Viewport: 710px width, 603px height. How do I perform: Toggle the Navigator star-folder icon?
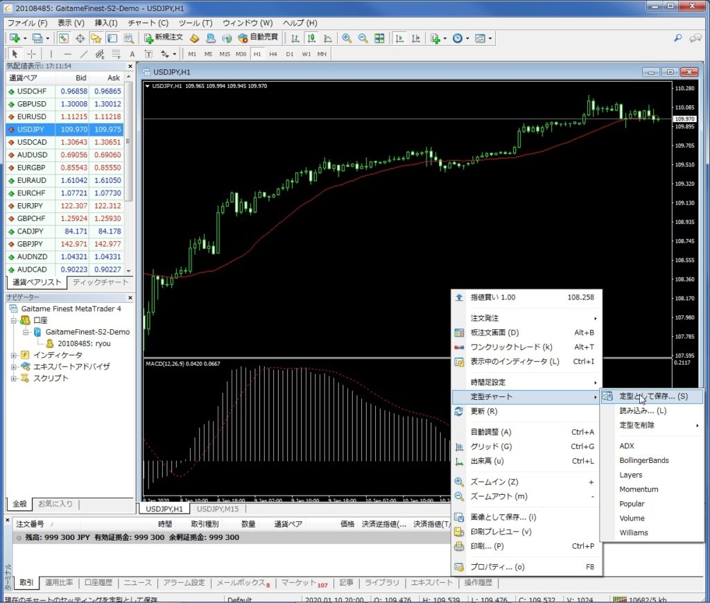tap(96, 38)
